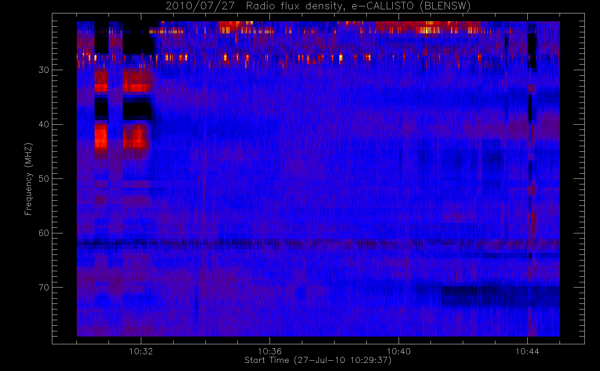Click the 'Start Time (27-Jul-10 10:29:37)' label
The height and width of the screenshot is (371, 600).
point(318,360)
